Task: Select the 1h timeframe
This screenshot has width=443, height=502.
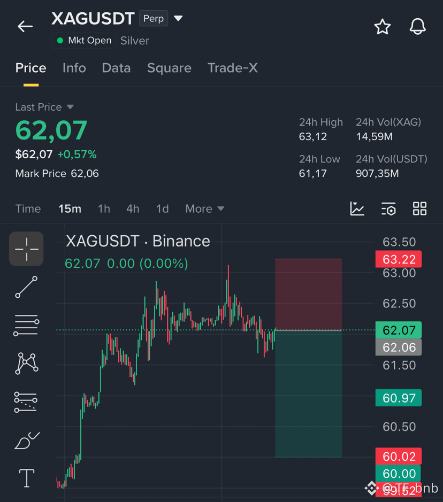Action: pyautogui.click(x=104, y=208)
